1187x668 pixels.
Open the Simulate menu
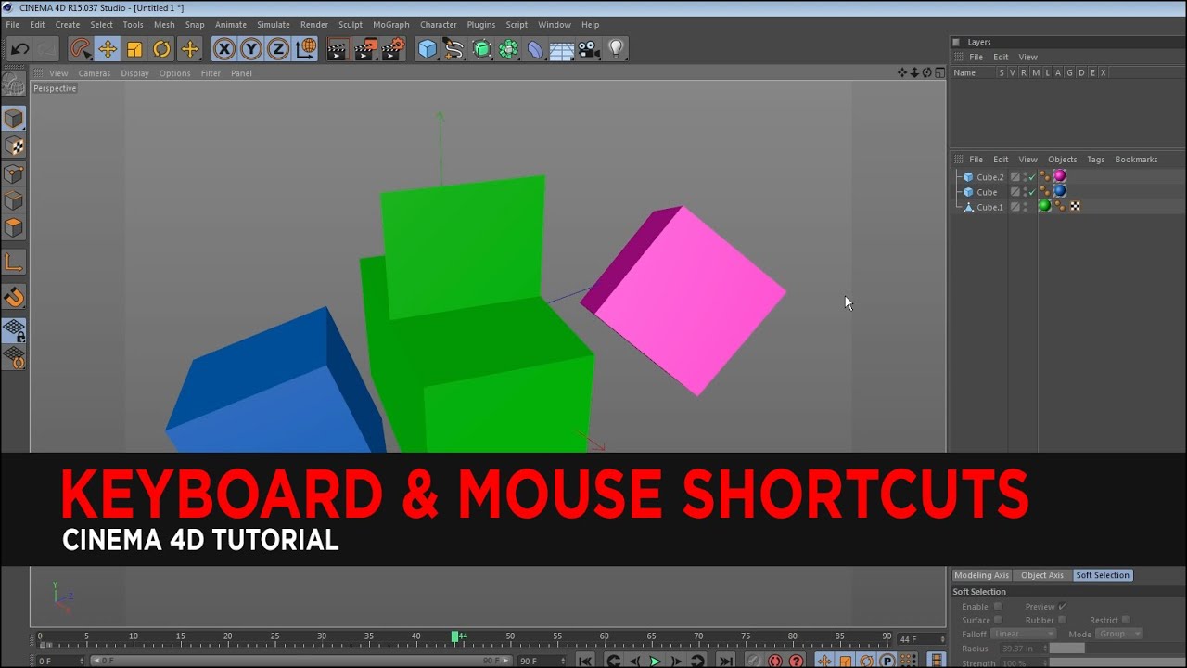click(x=273, y=25)
